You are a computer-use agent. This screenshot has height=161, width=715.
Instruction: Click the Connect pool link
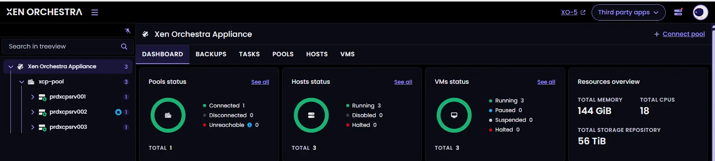coord(679,34)
